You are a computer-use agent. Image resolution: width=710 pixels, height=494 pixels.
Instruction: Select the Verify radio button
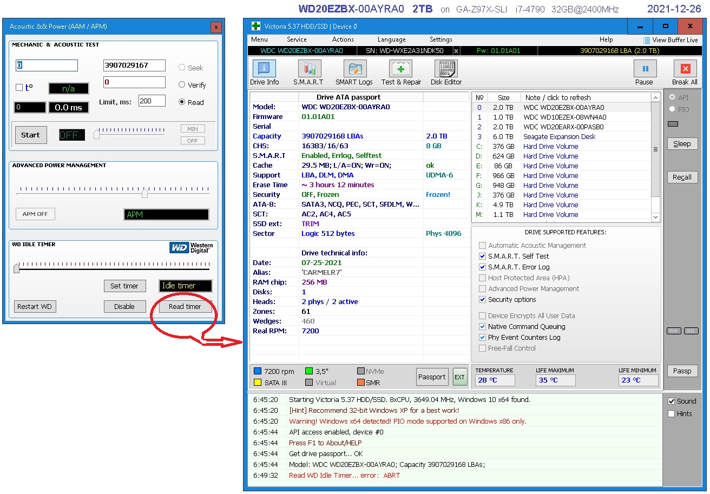(182, 85)
